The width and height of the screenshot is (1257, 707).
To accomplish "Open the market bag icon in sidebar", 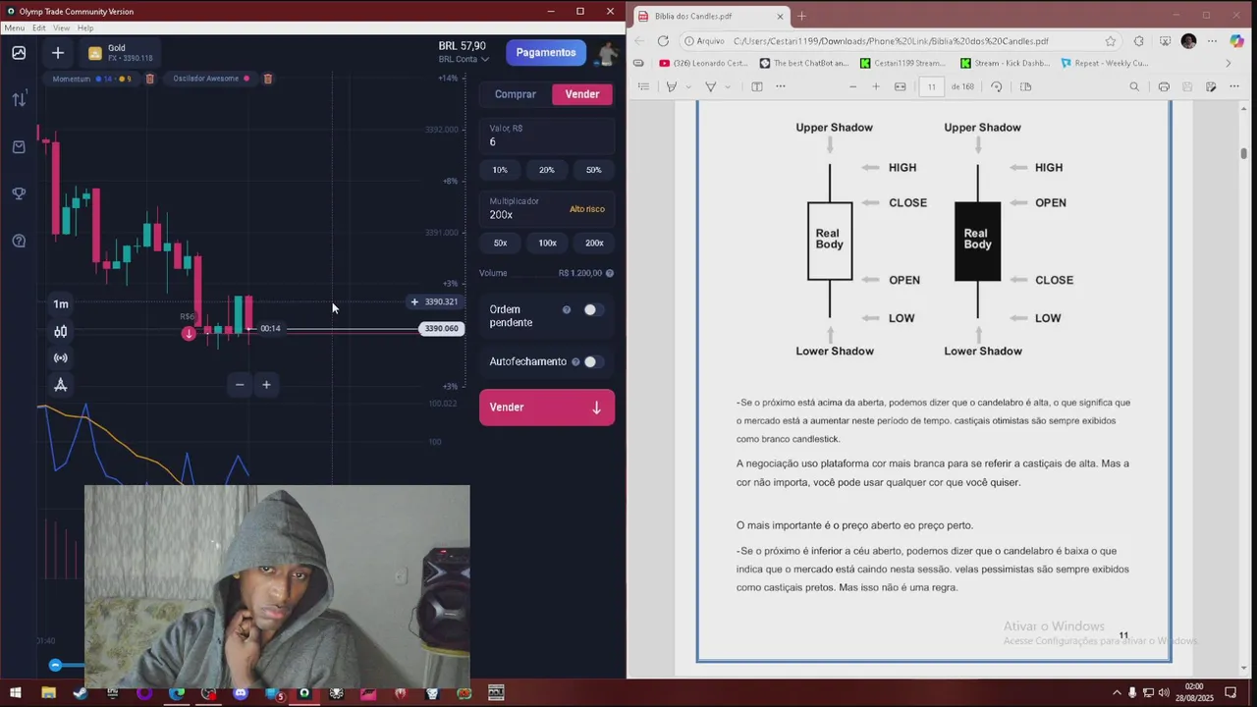I will tap(19, 146).
